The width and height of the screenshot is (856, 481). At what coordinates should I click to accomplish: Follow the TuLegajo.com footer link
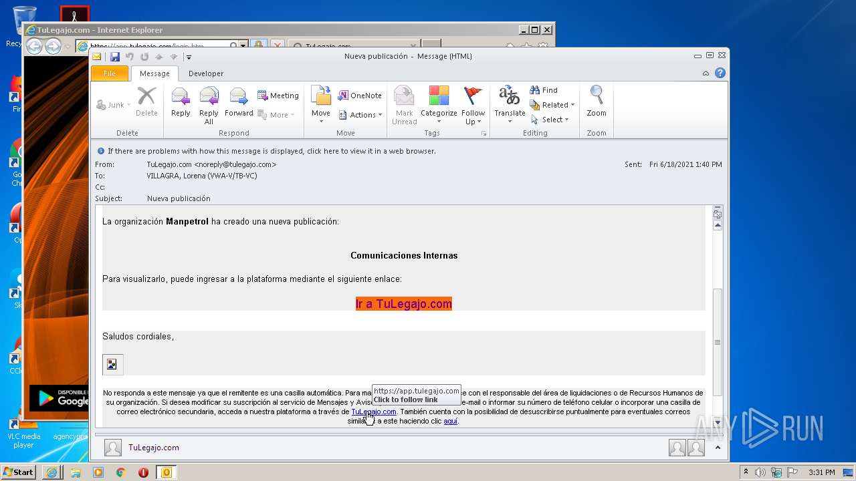(x=374, y=412)
